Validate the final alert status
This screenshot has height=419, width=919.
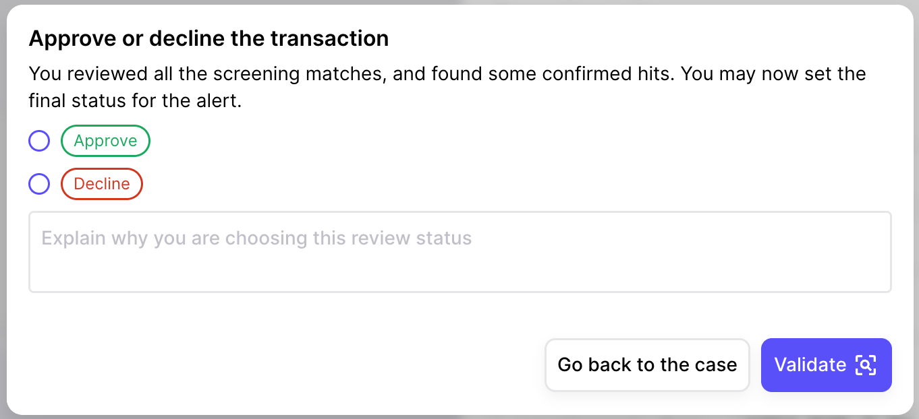[x=826, y=365]
